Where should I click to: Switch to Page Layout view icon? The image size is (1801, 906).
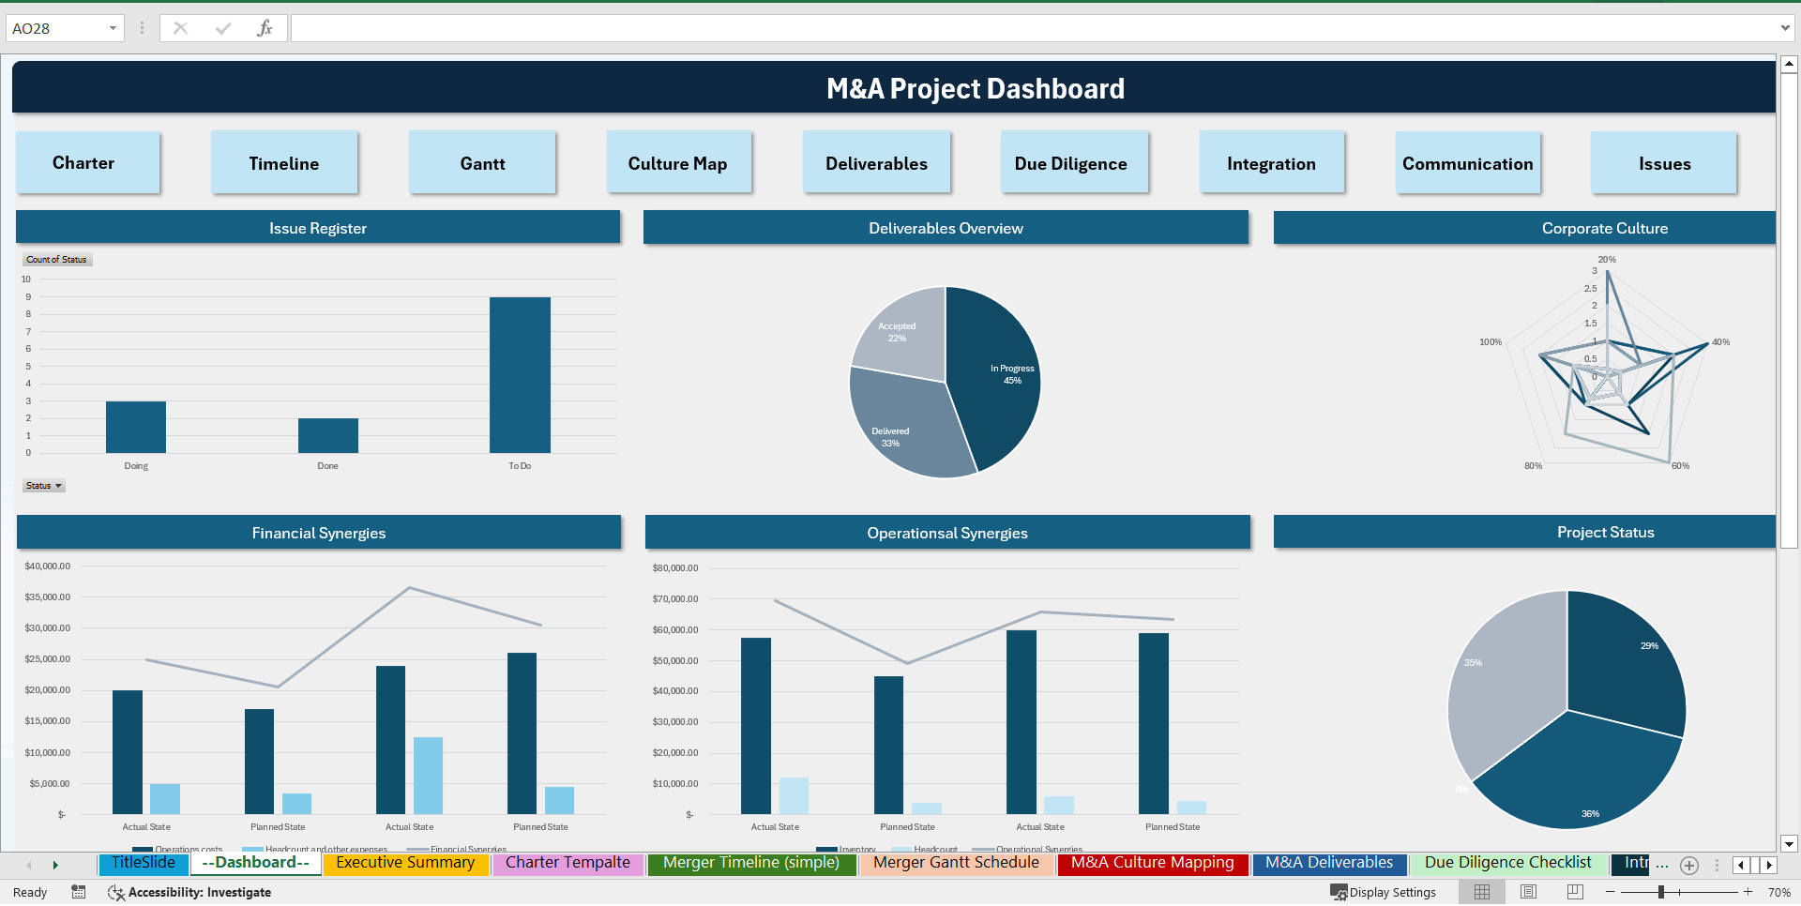1528,892
